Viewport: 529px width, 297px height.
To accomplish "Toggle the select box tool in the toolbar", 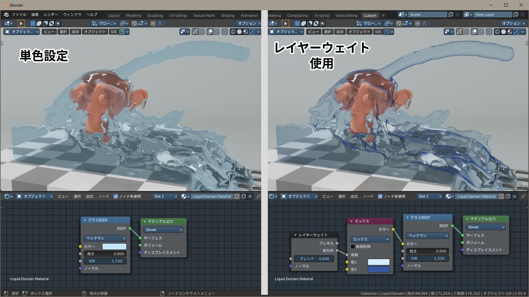I will (21, 23).
